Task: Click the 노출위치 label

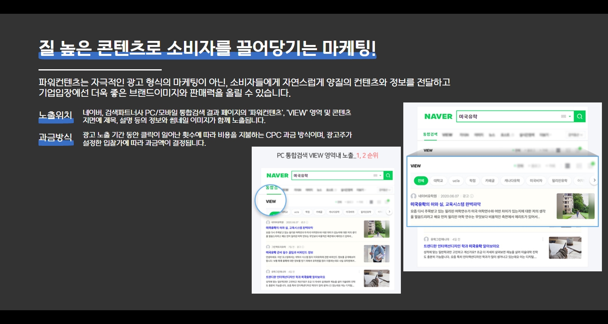Action: coord(56,115)
